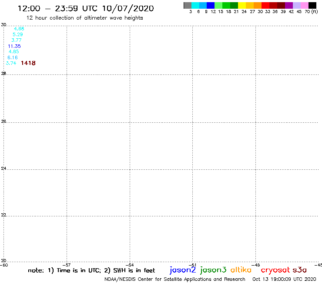
Task: Click the bright red swatch between 30 and 33
Action: (x=265, y=5)
